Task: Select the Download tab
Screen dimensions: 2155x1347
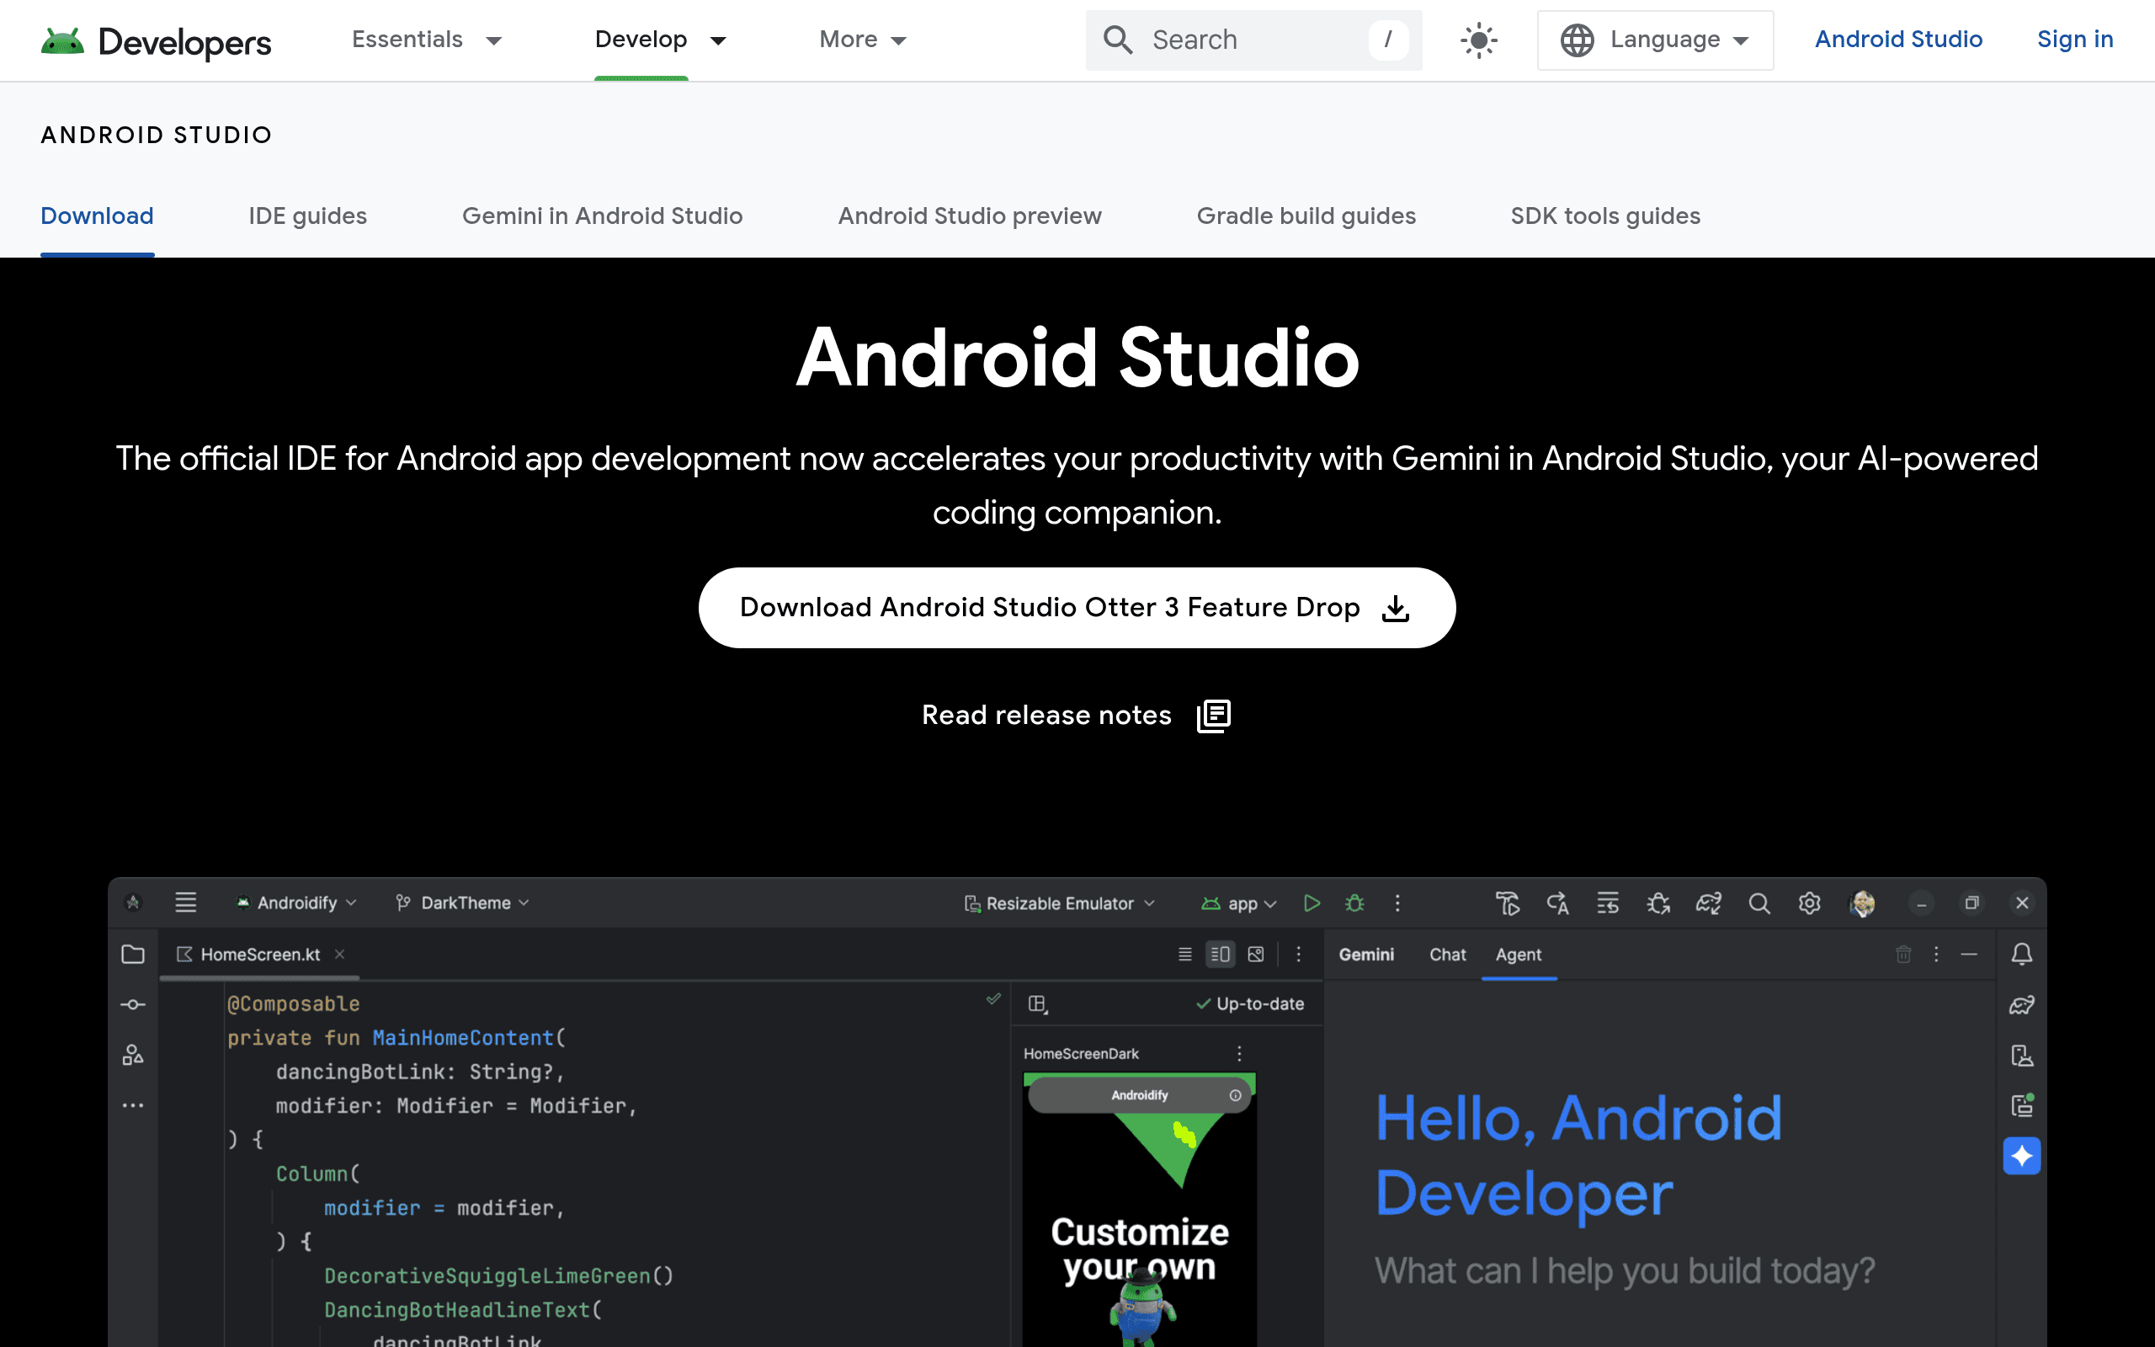Action: point(97,216)
